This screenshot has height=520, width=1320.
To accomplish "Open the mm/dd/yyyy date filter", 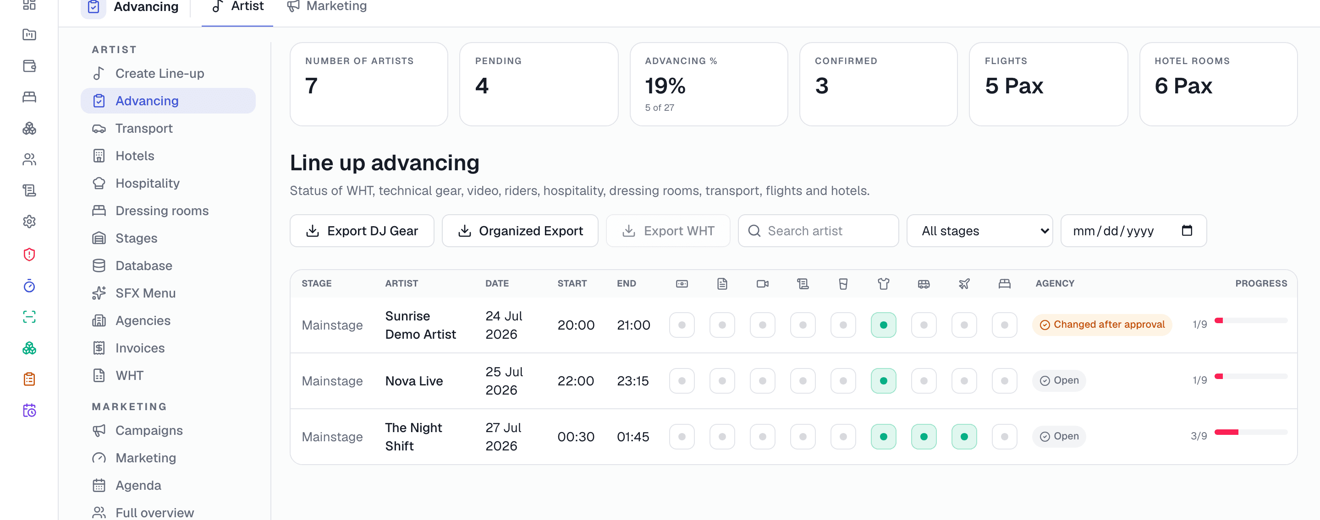I will [1133, 231].
